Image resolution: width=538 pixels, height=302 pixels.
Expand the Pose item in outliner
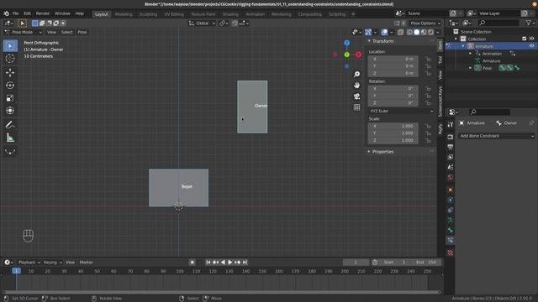[471, 68]
